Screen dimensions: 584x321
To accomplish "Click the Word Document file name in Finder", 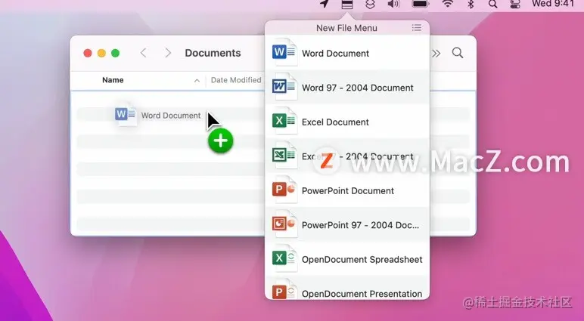I will [x=170, y=116].
